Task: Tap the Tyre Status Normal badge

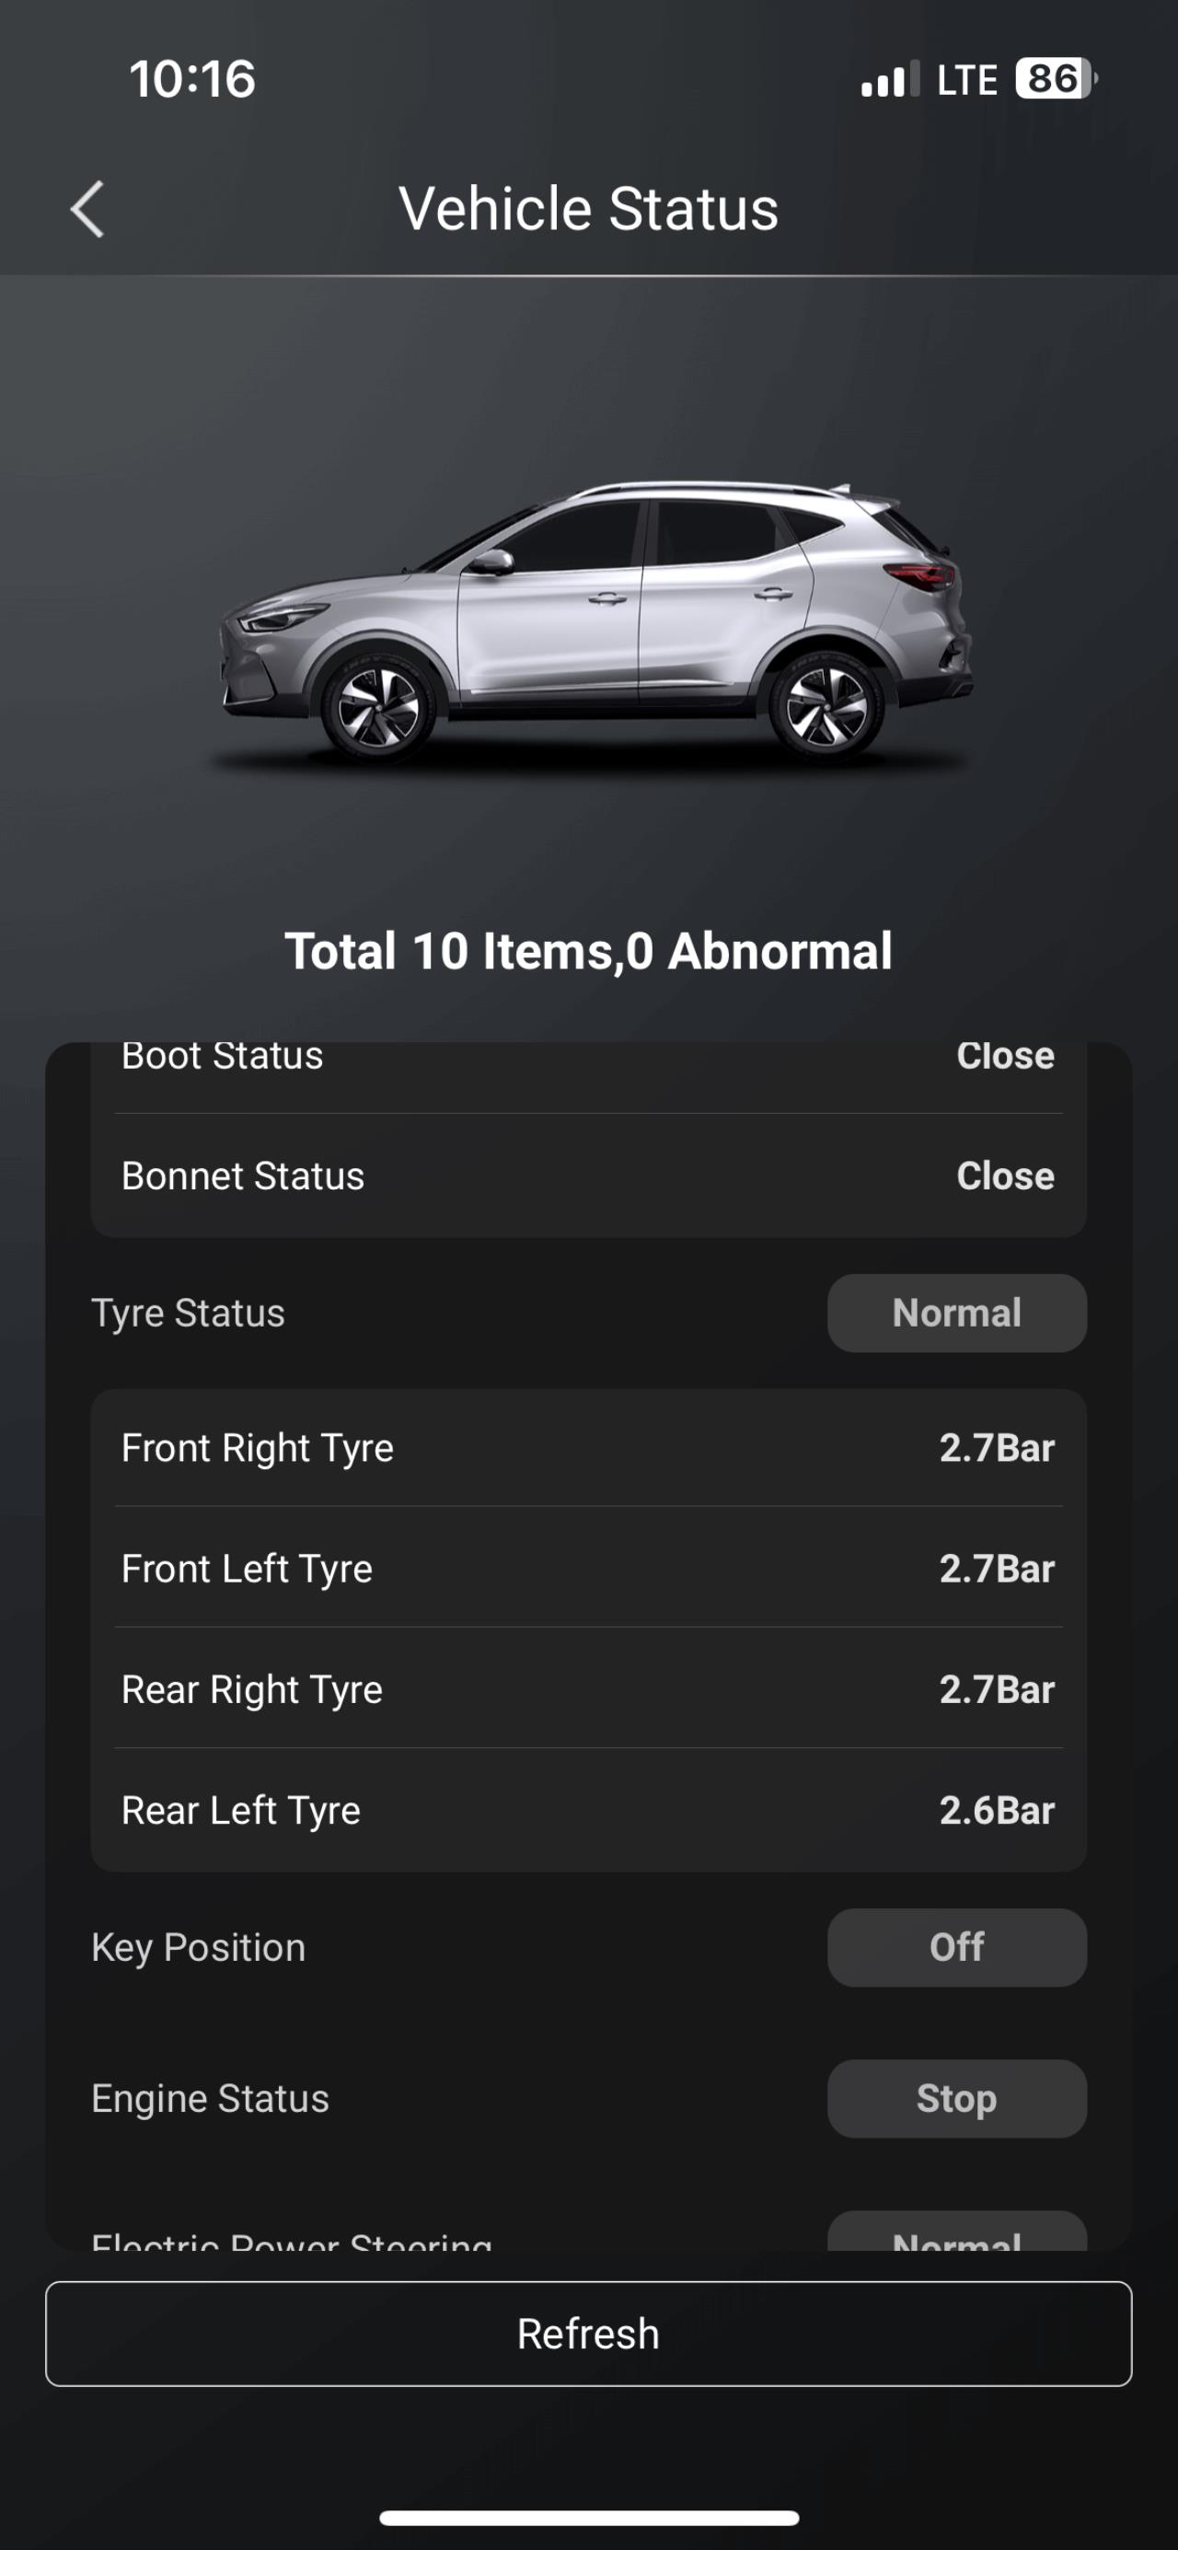Action: pos(956,1313)
